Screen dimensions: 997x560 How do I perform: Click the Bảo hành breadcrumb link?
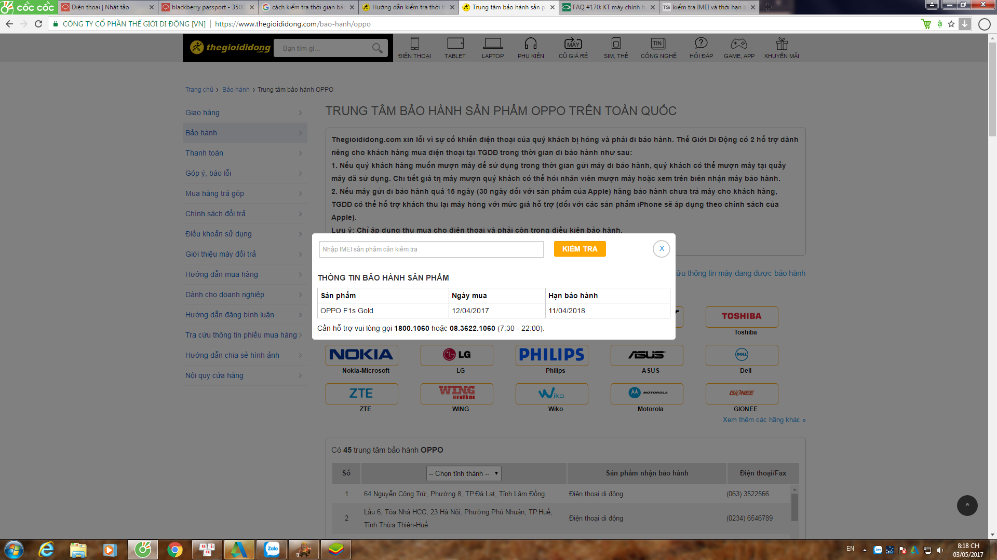coord(236,90)
